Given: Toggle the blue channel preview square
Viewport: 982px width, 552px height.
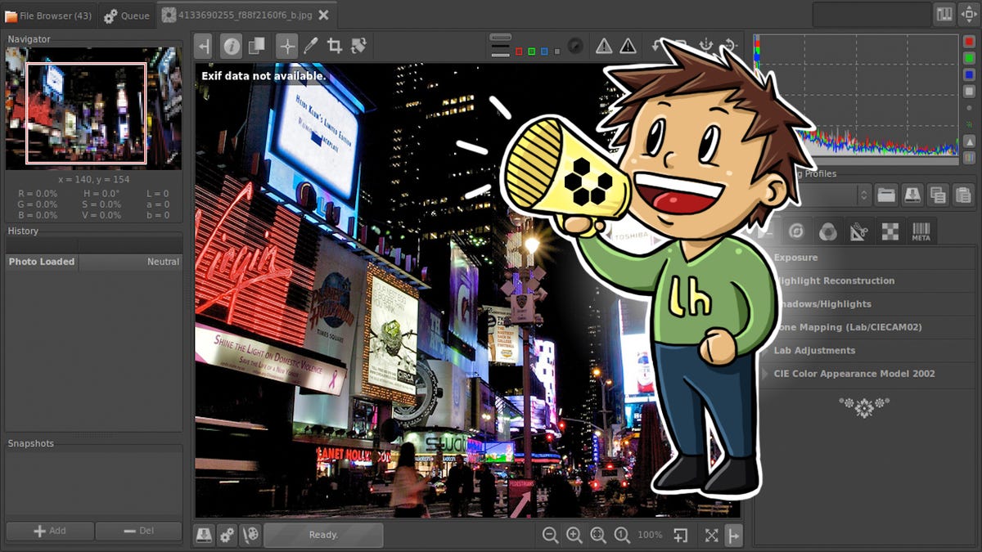Looking at the screenshot, I should (x=544, y=52).
